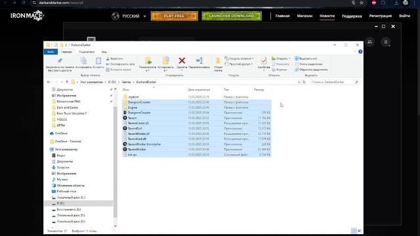Click Deselect (Снять выделение)
420x236 pixels.
point(308,64)
